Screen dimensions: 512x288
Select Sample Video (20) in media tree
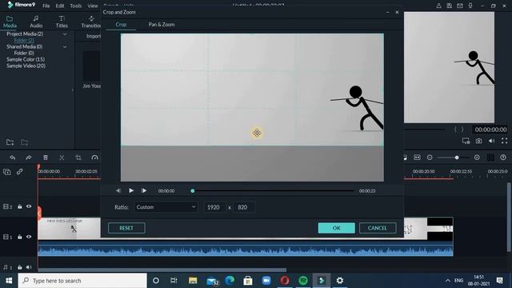(26, 66)
